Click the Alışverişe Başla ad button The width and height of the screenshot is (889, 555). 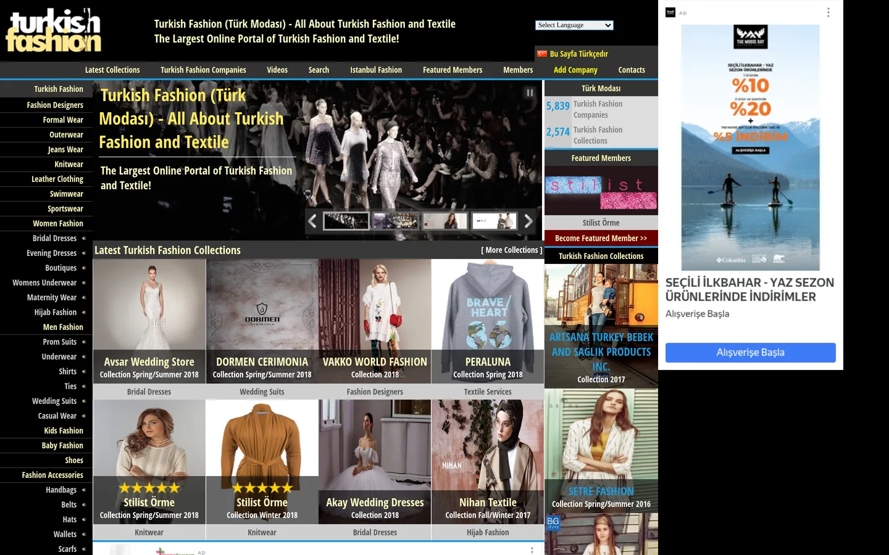[x=751, y=353]
